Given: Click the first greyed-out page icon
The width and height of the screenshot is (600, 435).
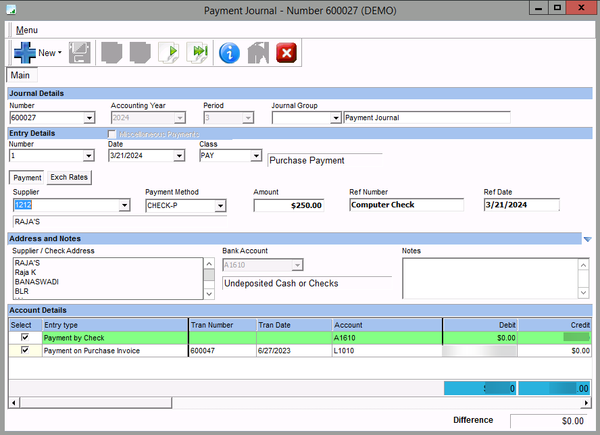Looking at the screenshot, I should pyautogui.click(x=111, y=53).
